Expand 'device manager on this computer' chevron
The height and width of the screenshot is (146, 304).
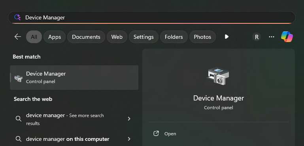click(x=129, y=139)
